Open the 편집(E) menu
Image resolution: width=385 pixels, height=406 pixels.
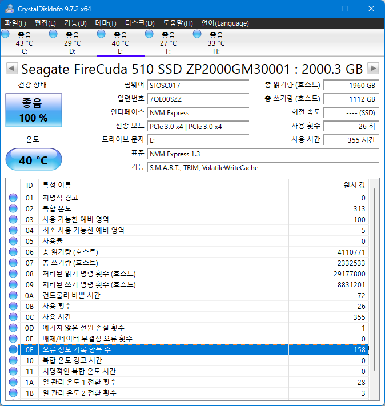pos(45,23)
